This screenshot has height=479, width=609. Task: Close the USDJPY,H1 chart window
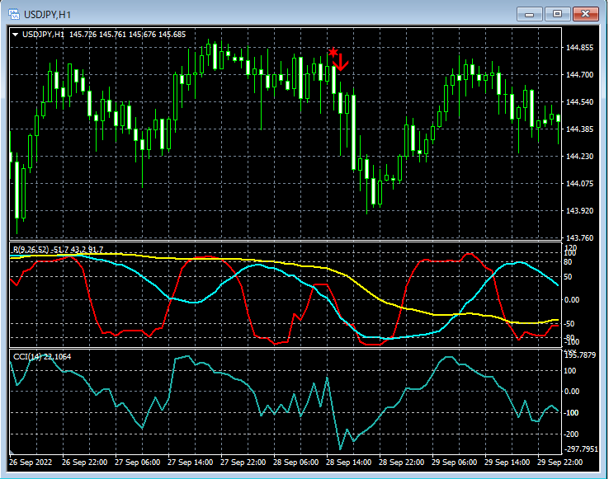pos(586,14)
